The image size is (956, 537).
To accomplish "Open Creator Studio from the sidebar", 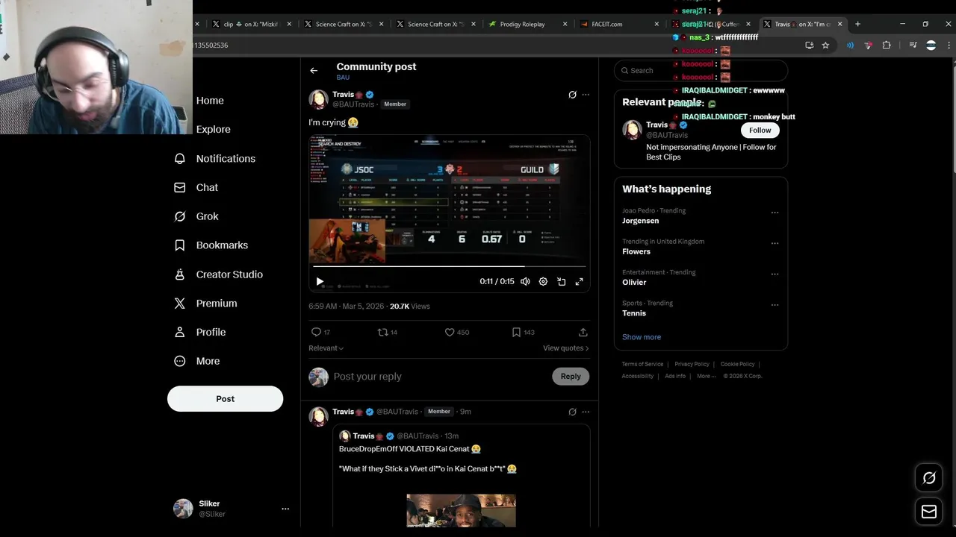I will click(x=218, y=274).
